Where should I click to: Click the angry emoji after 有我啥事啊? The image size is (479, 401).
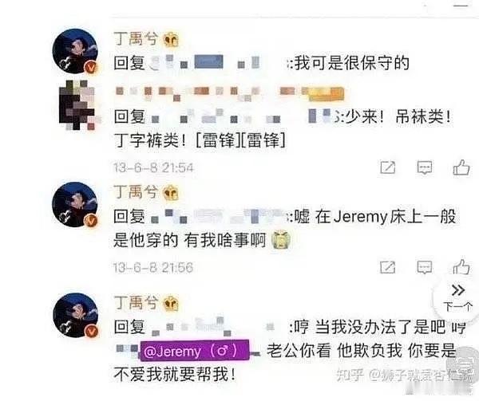(x=281, y=240)
